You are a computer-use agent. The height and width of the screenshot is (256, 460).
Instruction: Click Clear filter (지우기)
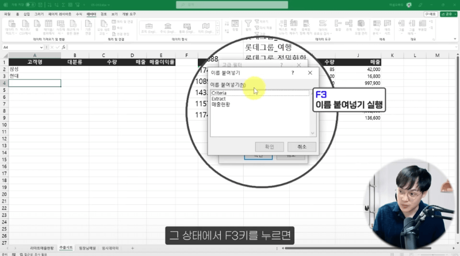click(262, 22)
